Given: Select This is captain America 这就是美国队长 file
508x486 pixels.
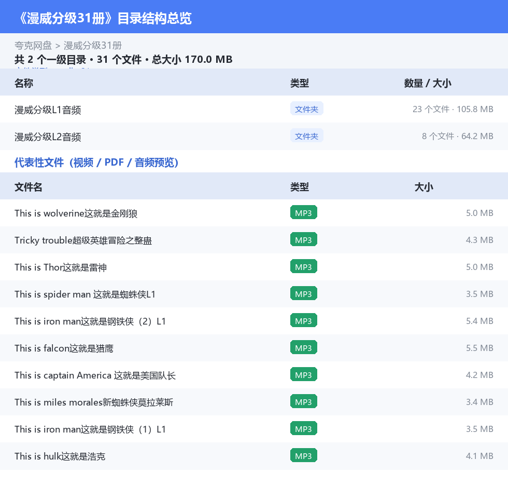Looking at the screenshot, I should [x=95, y=375].
